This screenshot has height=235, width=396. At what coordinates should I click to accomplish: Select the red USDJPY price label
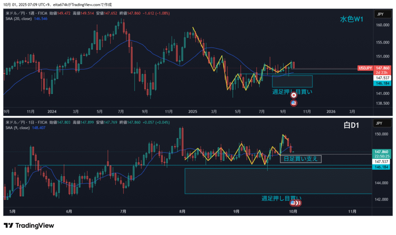[x=365, y=68]
